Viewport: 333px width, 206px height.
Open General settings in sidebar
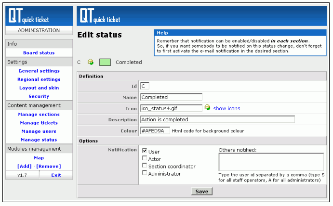click(x=39, y=71)
